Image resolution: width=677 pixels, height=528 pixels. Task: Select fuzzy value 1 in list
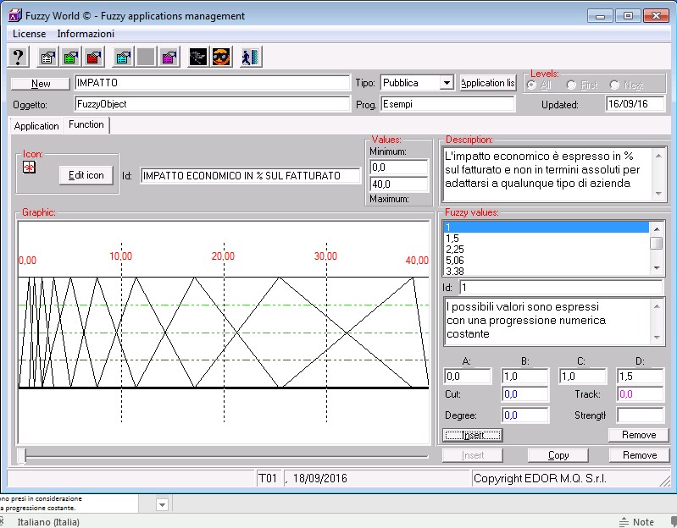point(547,228)
